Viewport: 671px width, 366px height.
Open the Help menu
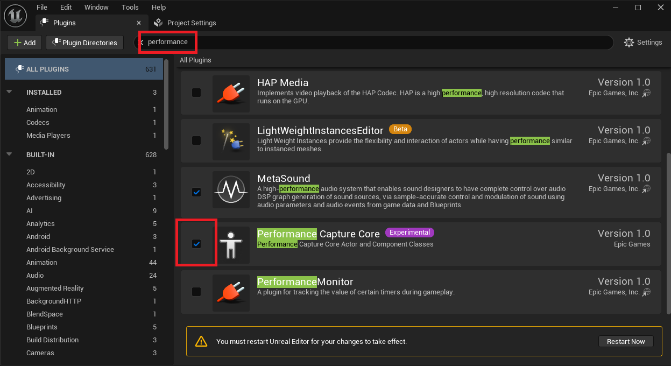pyautogui.click(x=159, y=7)
